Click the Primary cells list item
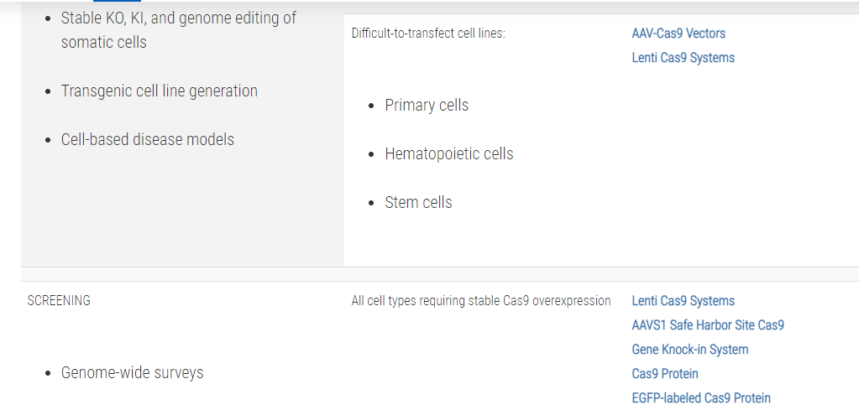This screenshot has height=410, width=859. pyautogui.click(x=427, y=106)
